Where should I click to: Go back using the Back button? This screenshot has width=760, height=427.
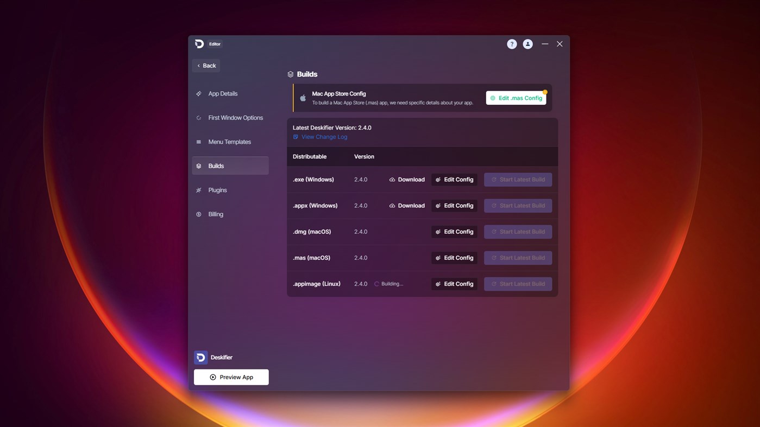pyautogui.click(x=206, y=66)
